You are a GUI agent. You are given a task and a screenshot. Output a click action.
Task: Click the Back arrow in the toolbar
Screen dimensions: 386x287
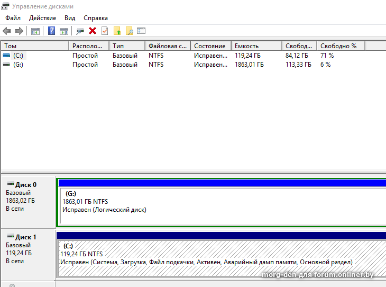click(x=7, y=31)
